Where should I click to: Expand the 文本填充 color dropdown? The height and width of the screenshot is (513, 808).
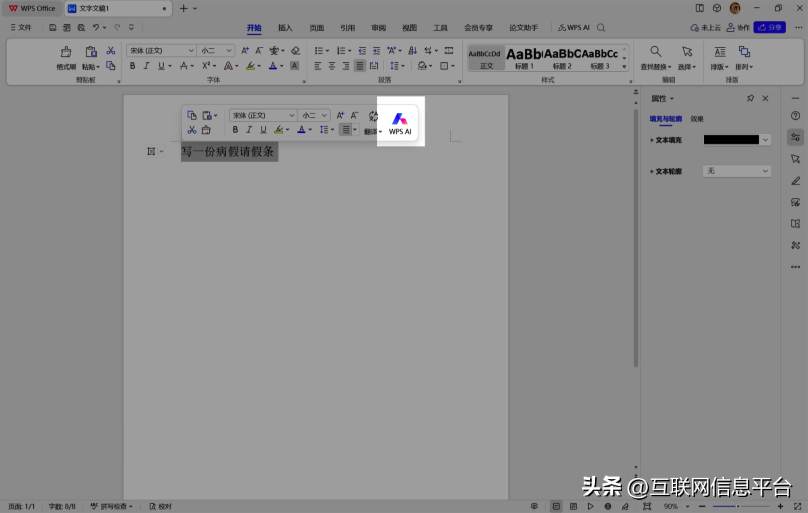[764, 140]
